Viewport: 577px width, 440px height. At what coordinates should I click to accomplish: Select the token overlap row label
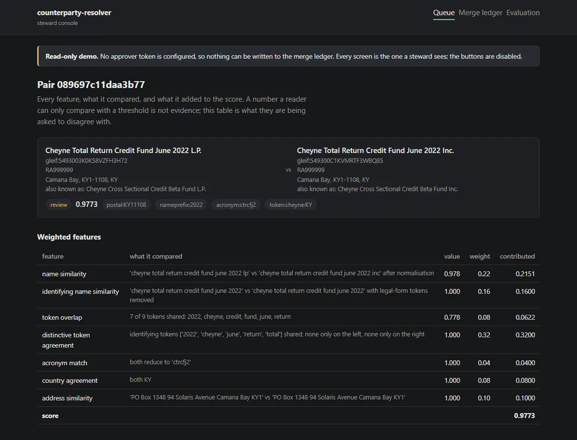[62, 317]
